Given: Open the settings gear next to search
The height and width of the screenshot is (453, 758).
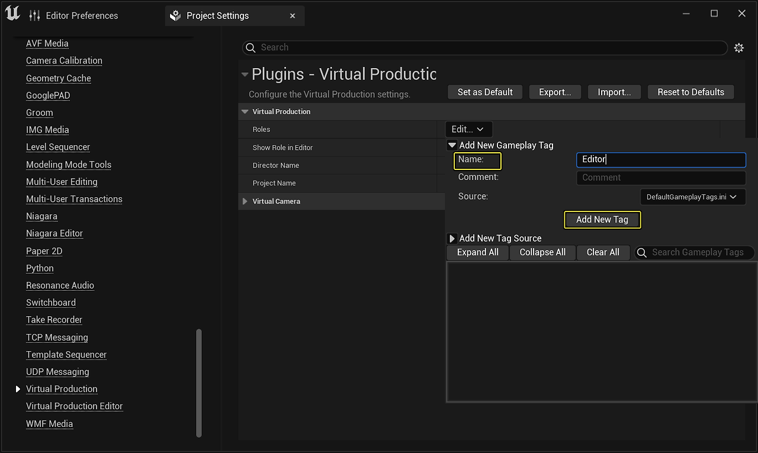Looking at the screenshot, I should 739,48.
